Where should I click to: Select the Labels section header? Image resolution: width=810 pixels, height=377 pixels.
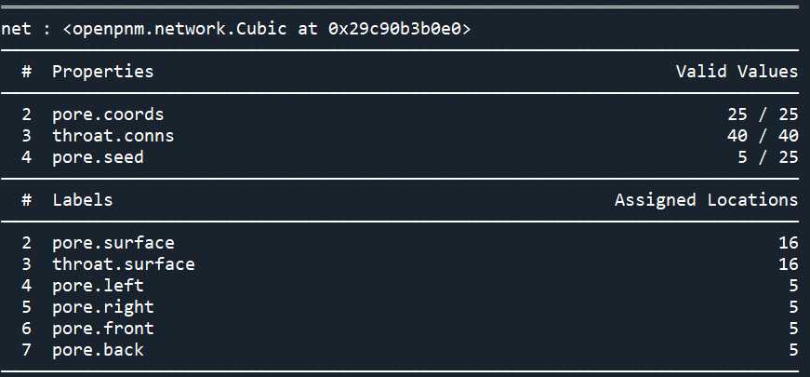[x=82, y=199]
